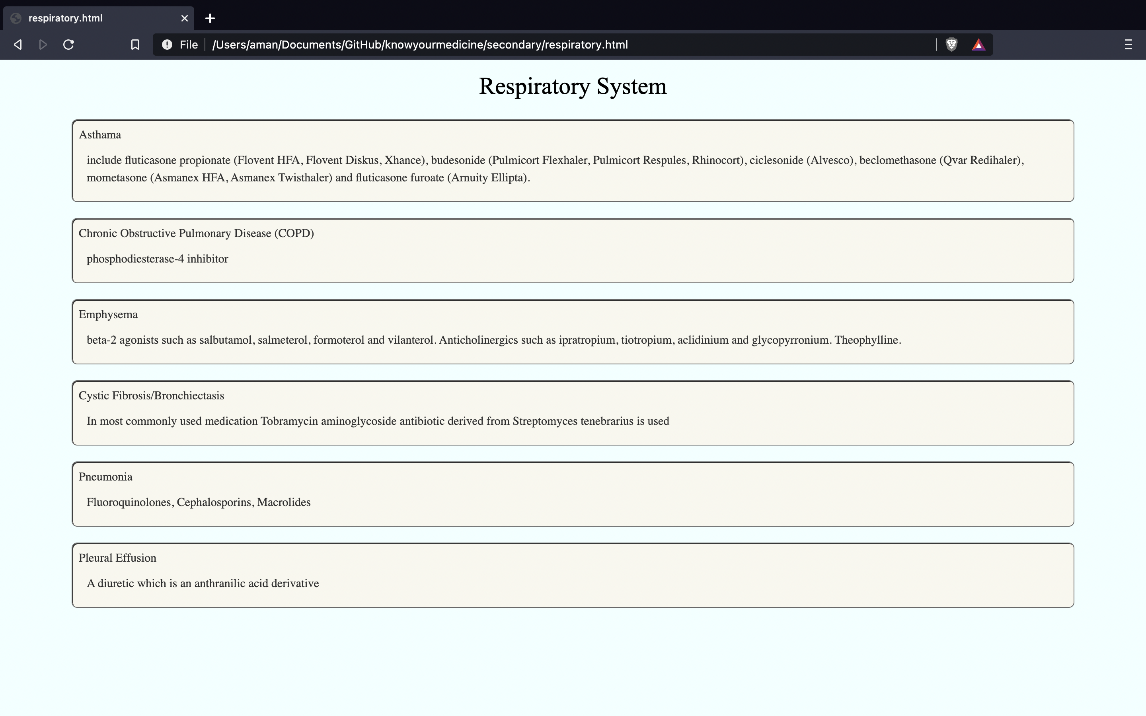Close the respiratory.html tab

(x=184, y=18)
